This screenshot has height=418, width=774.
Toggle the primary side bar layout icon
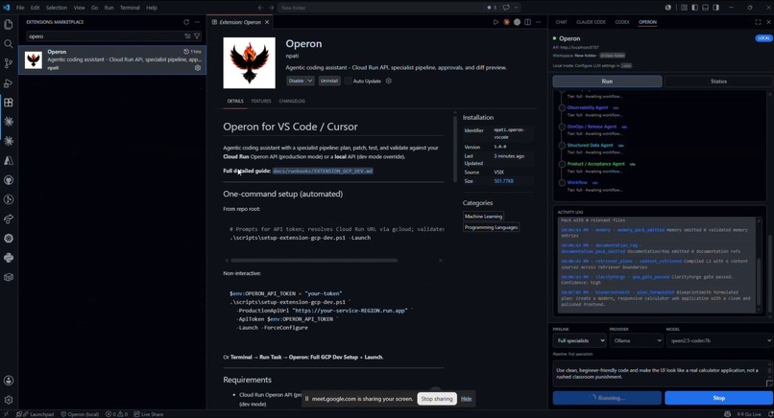pyautogui.click(x=694, y=8)
